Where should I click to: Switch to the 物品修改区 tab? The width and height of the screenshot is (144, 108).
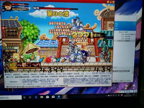pyautogui.click(x=34, y=74)
